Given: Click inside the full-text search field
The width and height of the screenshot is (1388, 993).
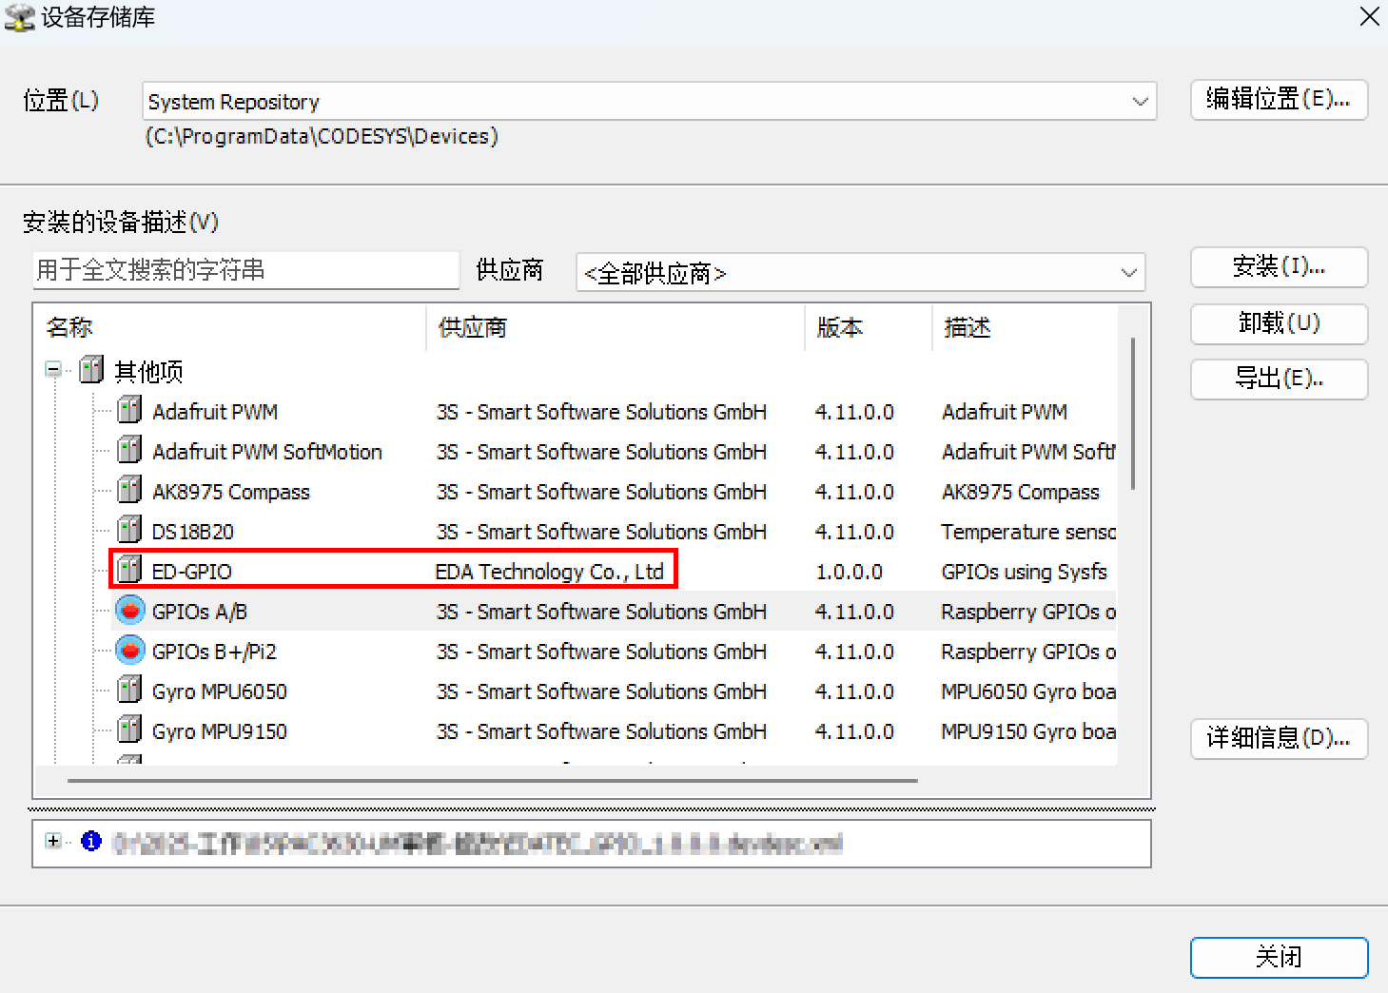Looking at the screenshot, I should tap(245, 270).
